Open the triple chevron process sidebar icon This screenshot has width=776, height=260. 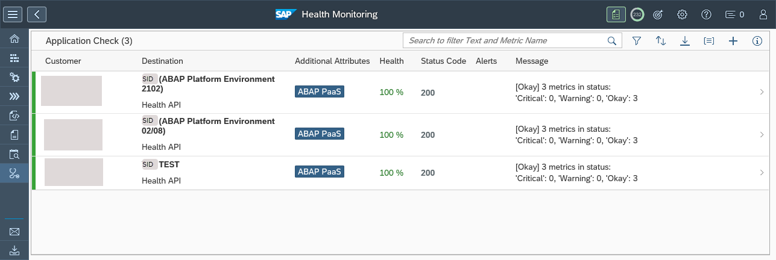[x=14, y=96]
